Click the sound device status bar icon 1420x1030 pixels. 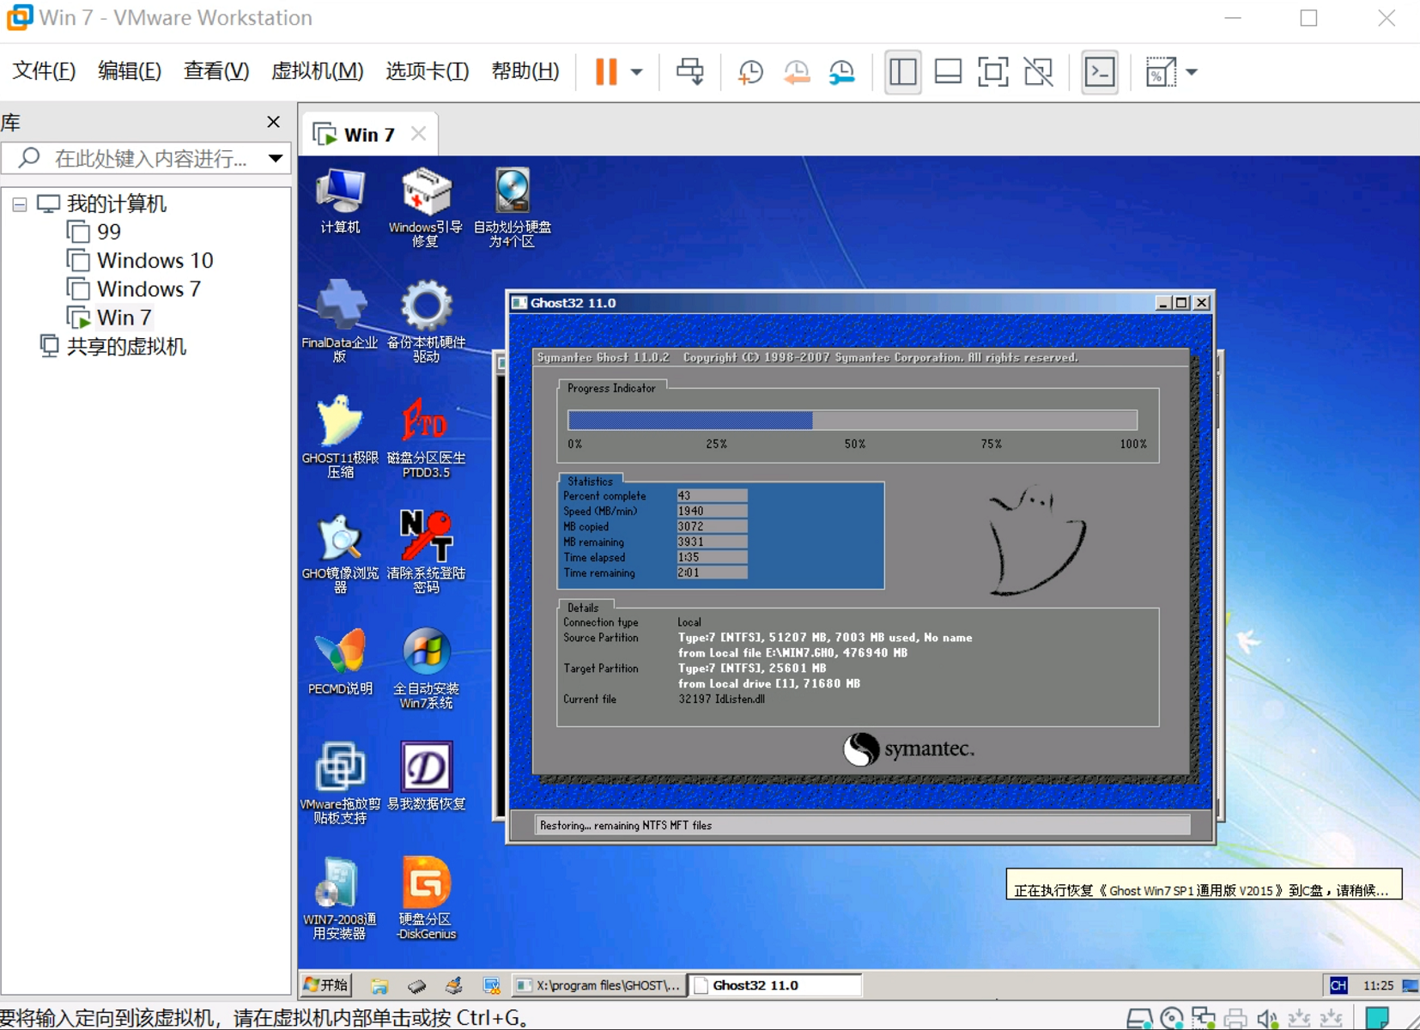point(1267,1018)
